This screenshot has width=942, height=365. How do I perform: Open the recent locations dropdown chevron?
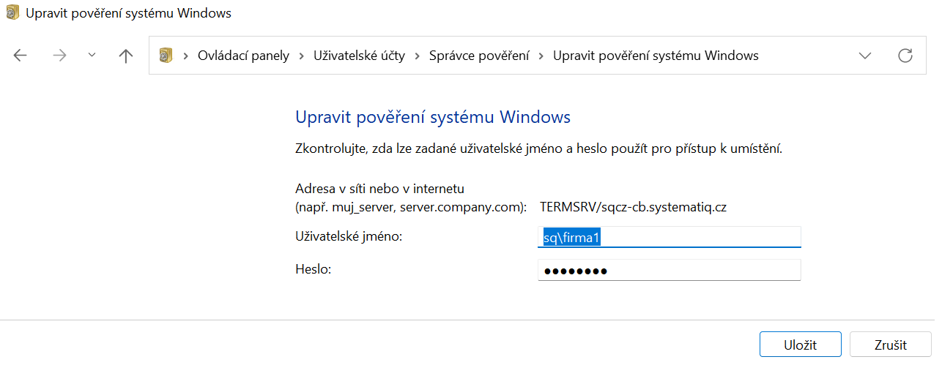point(92,55)
